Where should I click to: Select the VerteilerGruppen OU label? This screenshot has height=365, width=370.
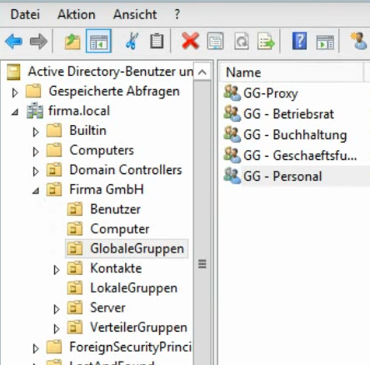tap(138, 327)
